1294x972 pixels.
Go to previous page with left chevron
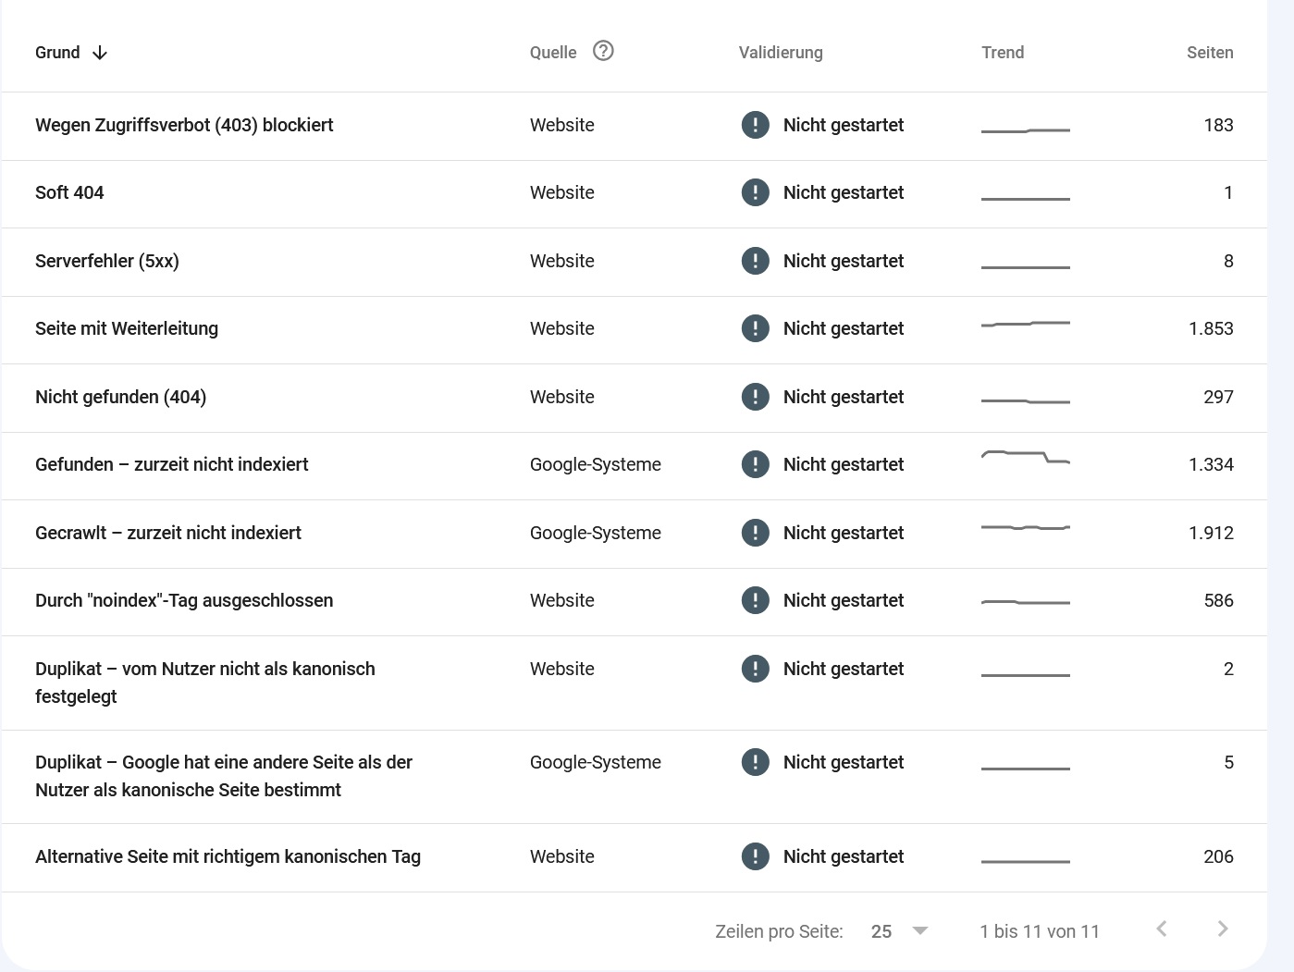(x=1162, y=929)
